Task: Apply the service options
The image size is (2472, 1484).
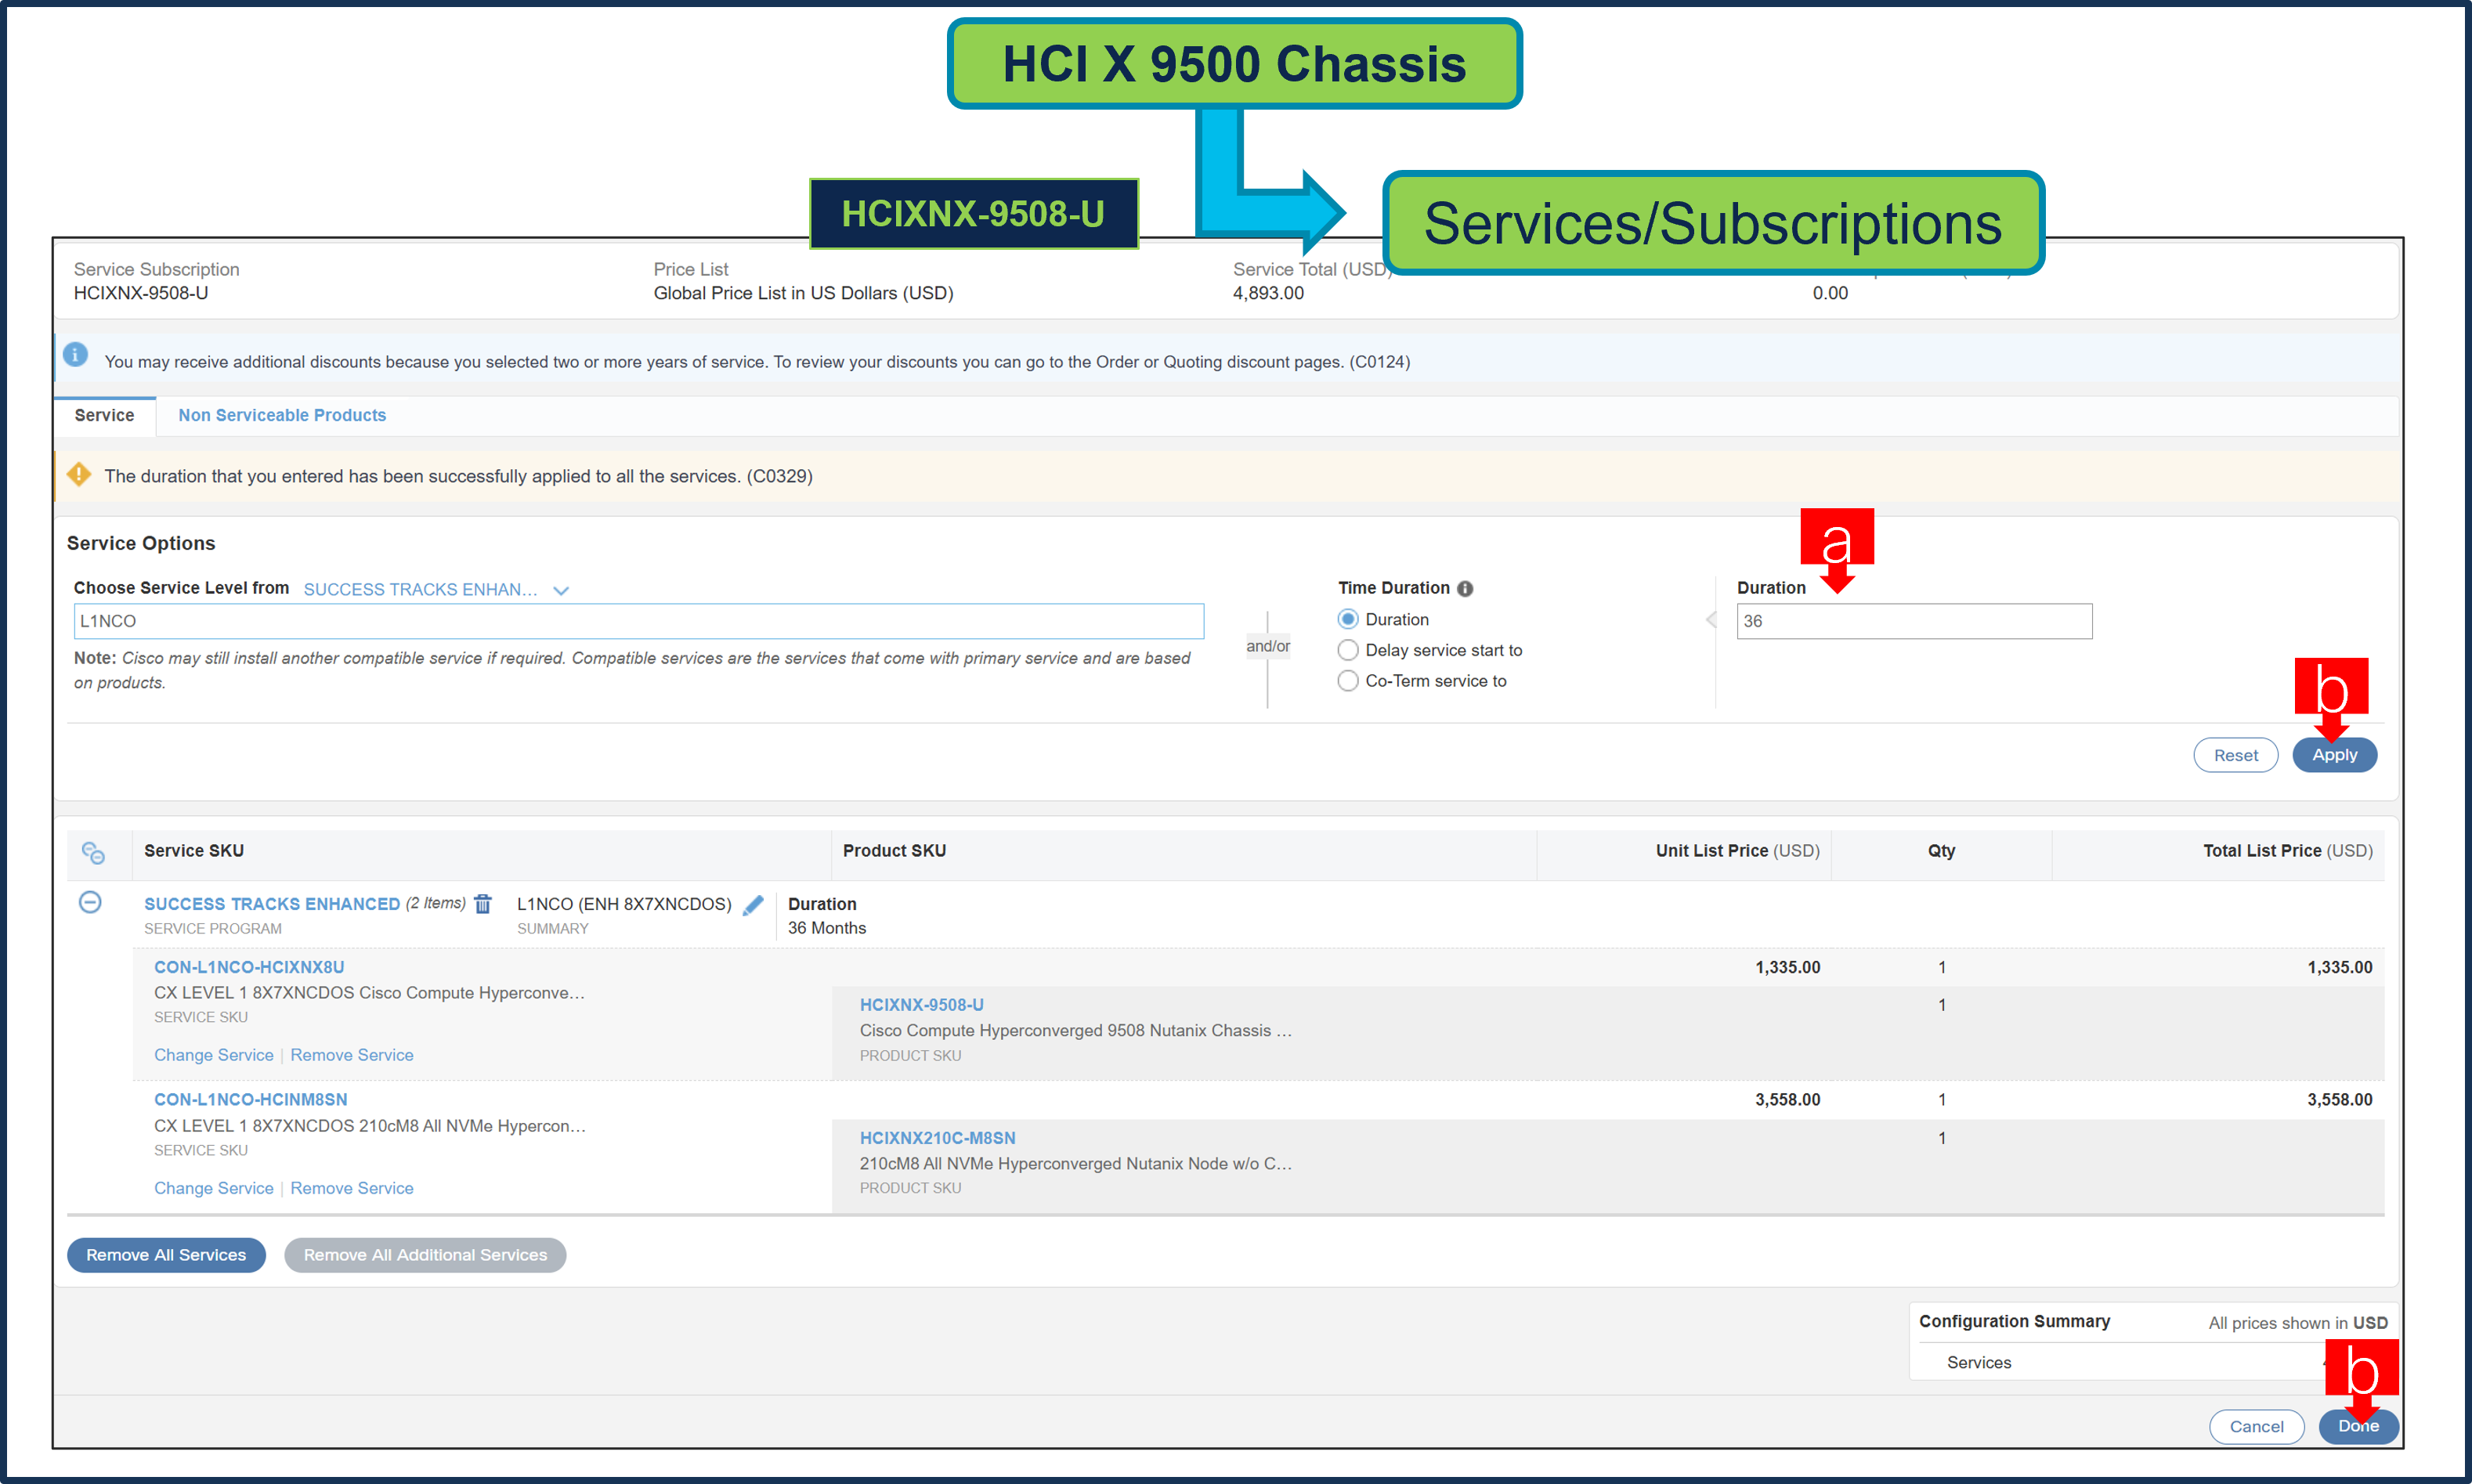Action: pos(2334,755)
